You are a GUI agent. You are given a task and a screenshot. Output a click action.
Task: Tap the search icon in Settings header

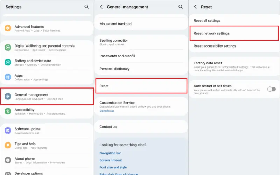[86, 7]
